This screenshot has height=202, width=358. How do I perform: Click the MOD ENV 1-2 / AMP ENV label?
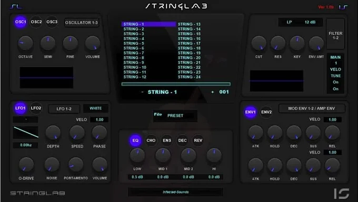[312, 108]
